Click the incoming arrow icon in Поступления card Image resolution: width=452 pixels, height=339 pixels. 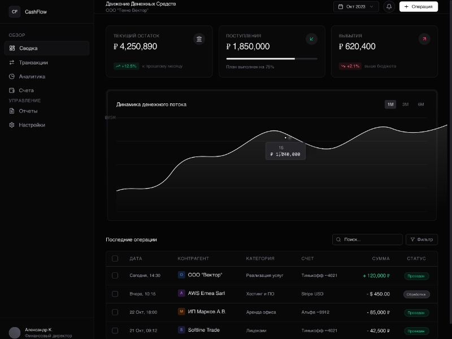pyautogui.click(x=311, y=39)
